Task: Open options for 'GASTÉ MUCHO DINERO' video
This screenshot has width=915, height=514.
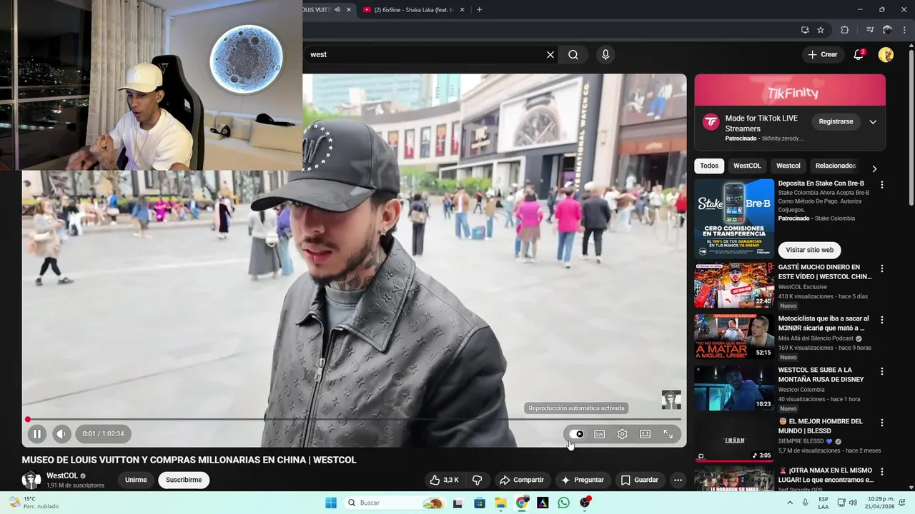Action: pos(882,268)
